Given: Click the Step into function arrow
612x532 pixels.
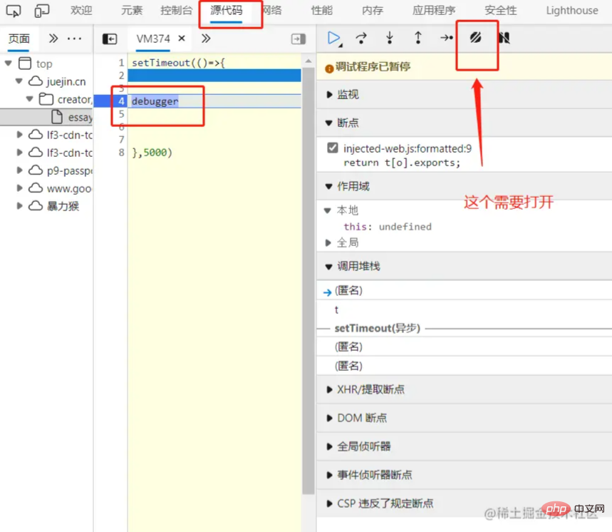Looking at the screenshot, I should pyautogui.click(x=390, y=38).
